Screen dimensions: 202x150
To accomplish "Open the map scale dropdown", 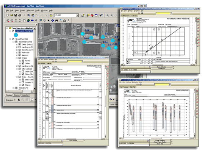I will pyautogui.click(x=77, y=15).
